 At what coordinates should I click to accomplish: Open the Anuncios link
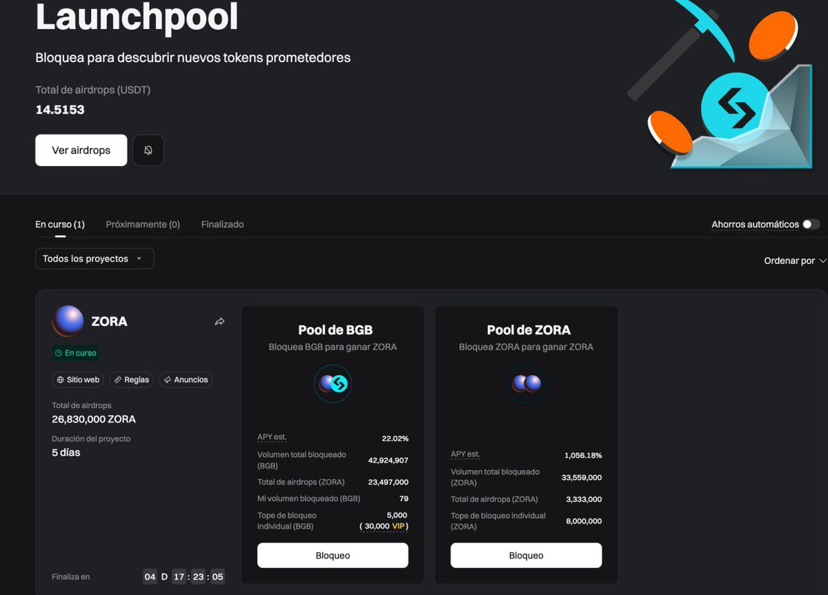186,380
